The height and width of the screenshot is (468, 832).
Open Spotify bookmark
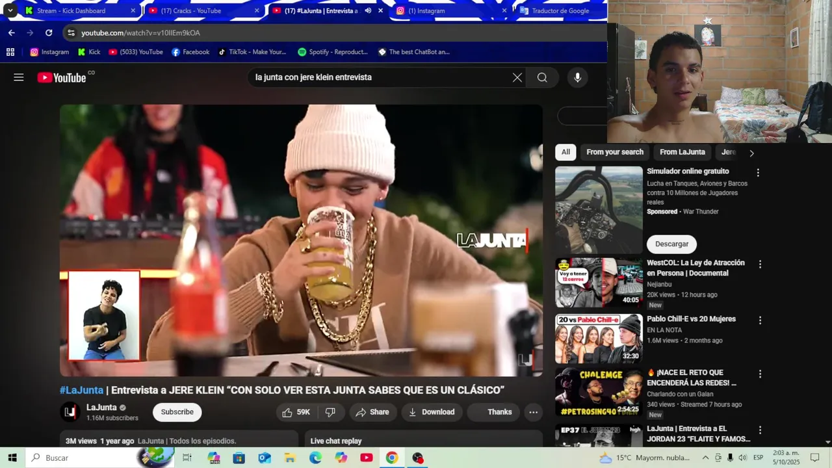(332, 52)
